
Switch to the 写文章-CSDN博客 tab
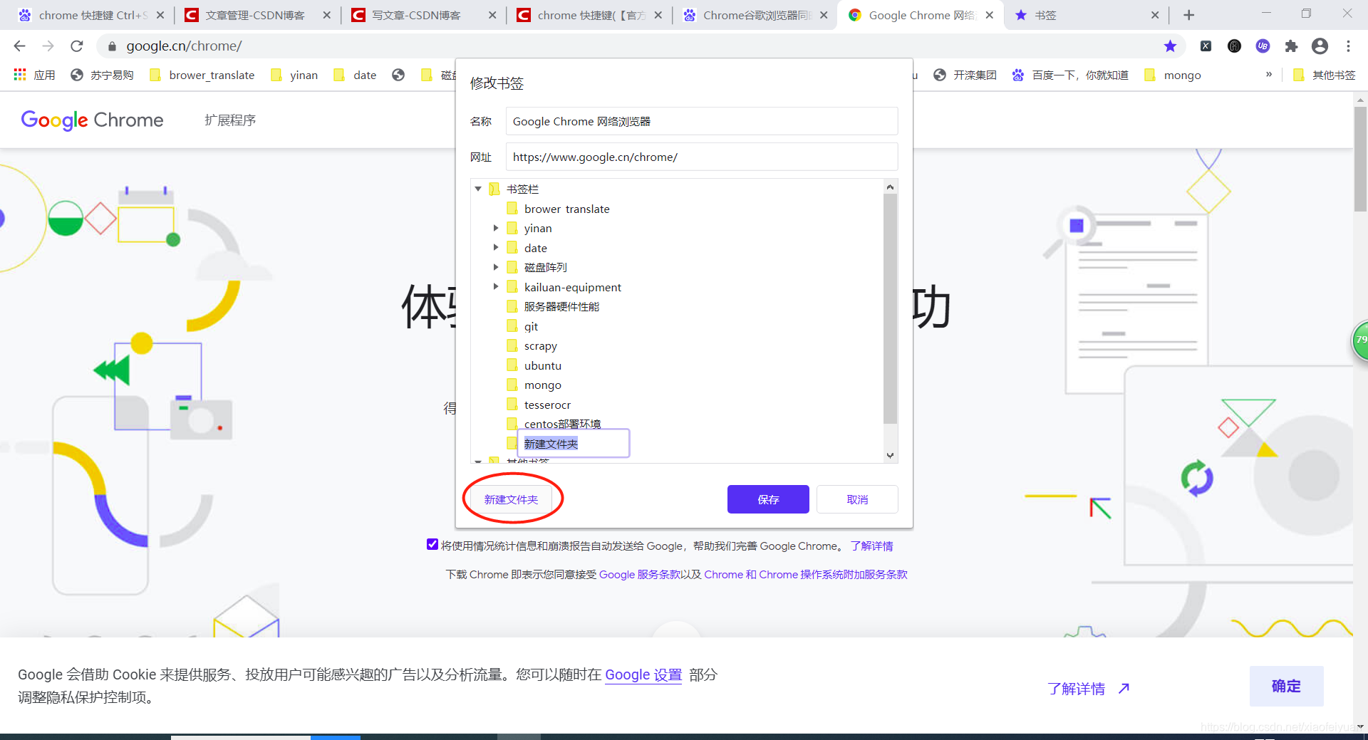(x=423, y=15)
